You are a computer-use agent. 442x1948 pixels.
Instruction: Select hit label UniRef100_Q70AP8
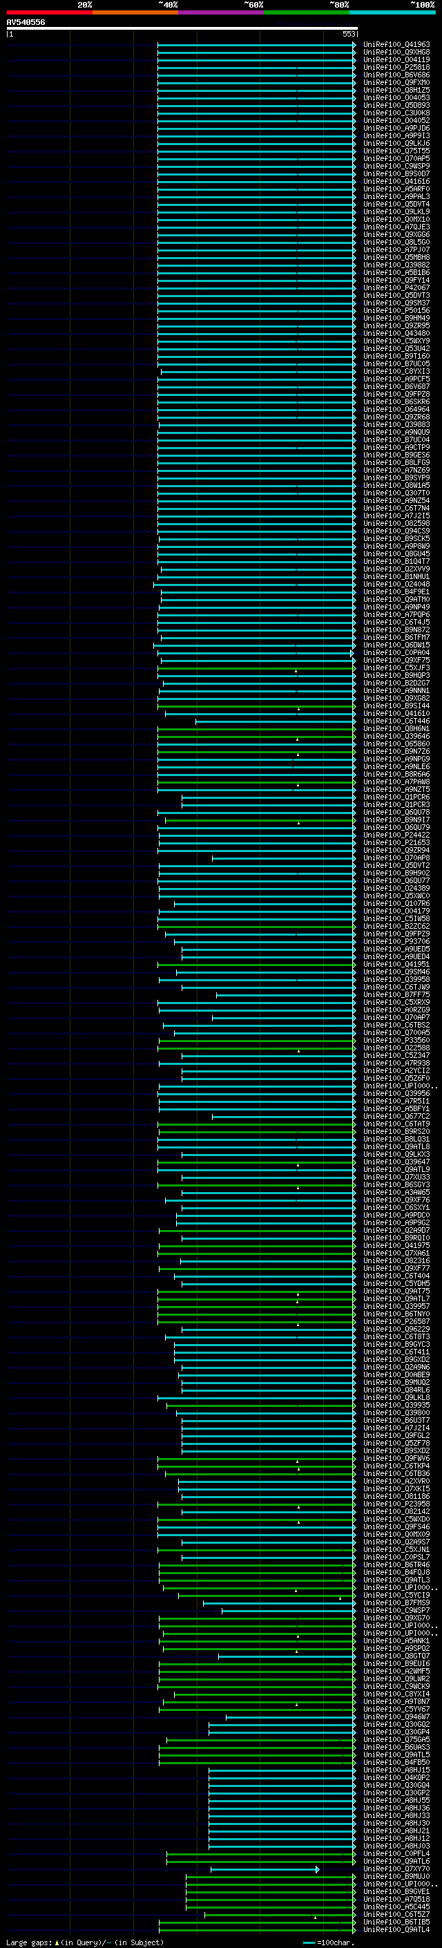pos(396,858)
